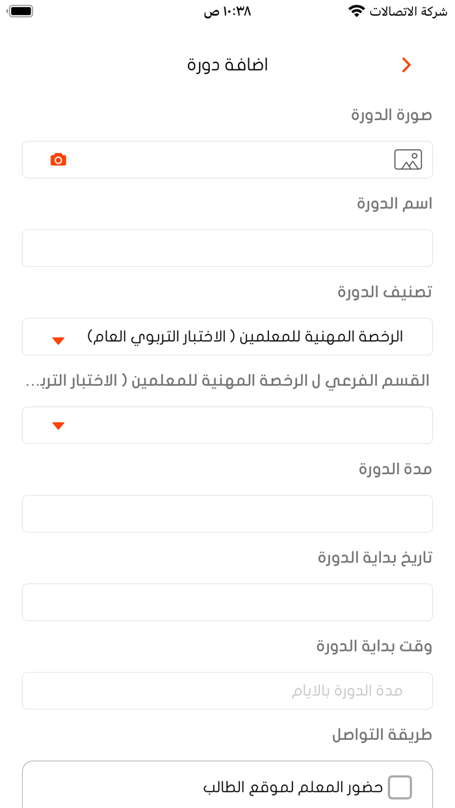Tap the orange camera icon

(x=58, y=160)
